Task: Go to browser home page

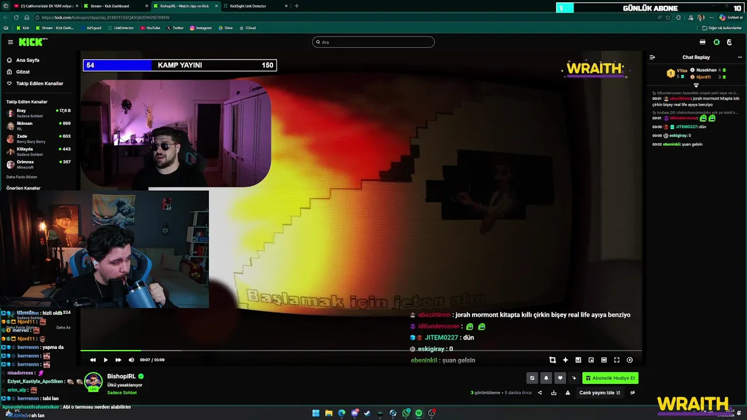Action: tap(26, 17)
